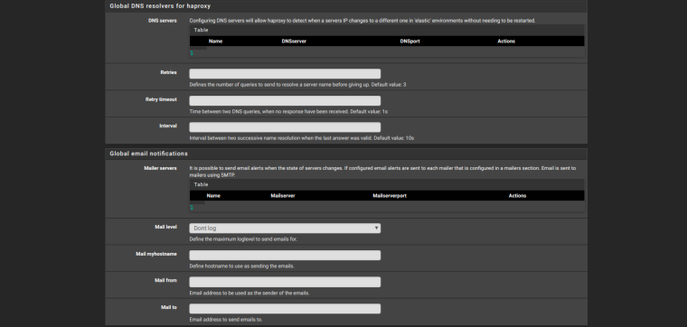
Task: Click the 'Default value: 10s' interval help text
Action: (x=394, y=138)
